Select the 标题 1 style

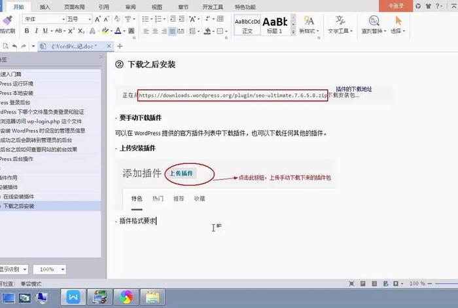point(275,26)
